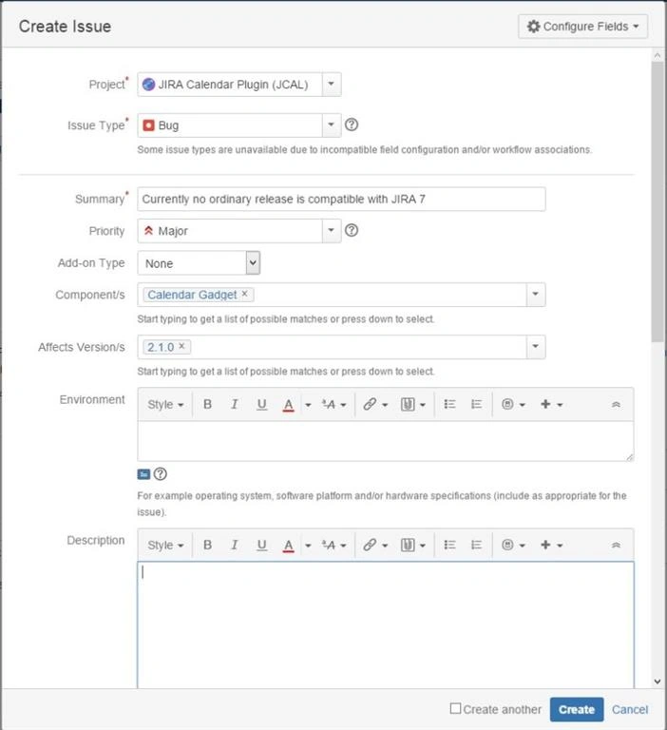Toggle Italic in Description toolbar
The width and height of the screenshot is (667, 730).
(234, 545)
